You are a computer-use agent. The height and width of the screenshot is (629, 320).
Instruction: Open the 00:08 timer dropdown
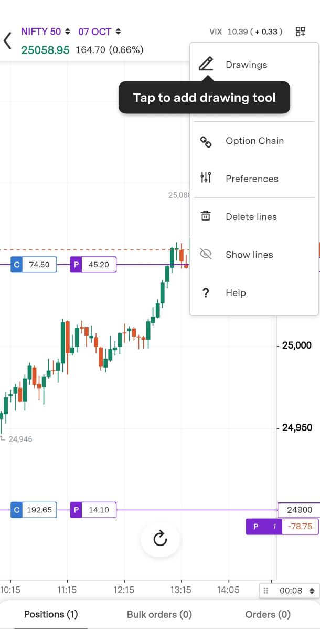(290, 591)
